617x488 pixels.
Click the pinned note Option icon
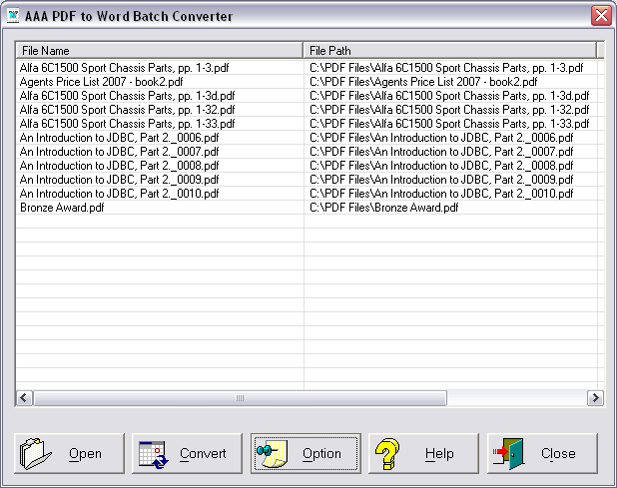coord(273,454)
